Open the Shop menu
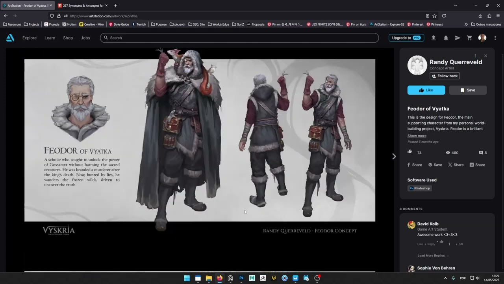The height and width of the screenshot is (284, 504). (68, 38)
